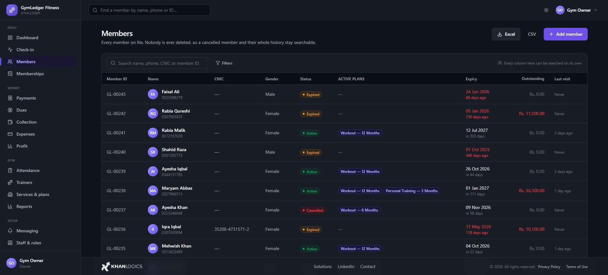
Task: Click the LinkedIn footer link
Action: point(346,266)
